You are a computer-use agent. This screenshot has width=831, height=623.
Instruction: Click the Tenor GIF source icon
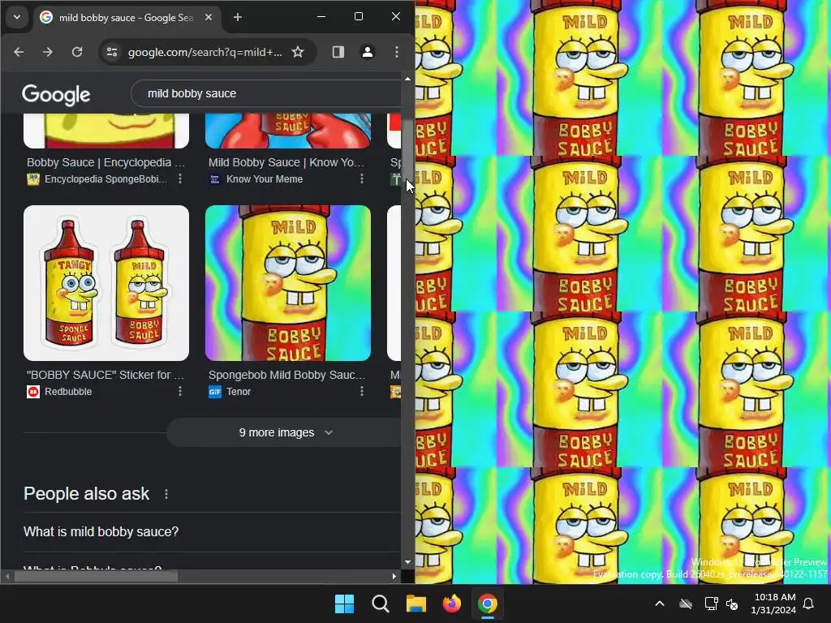(x=215, y=392)
